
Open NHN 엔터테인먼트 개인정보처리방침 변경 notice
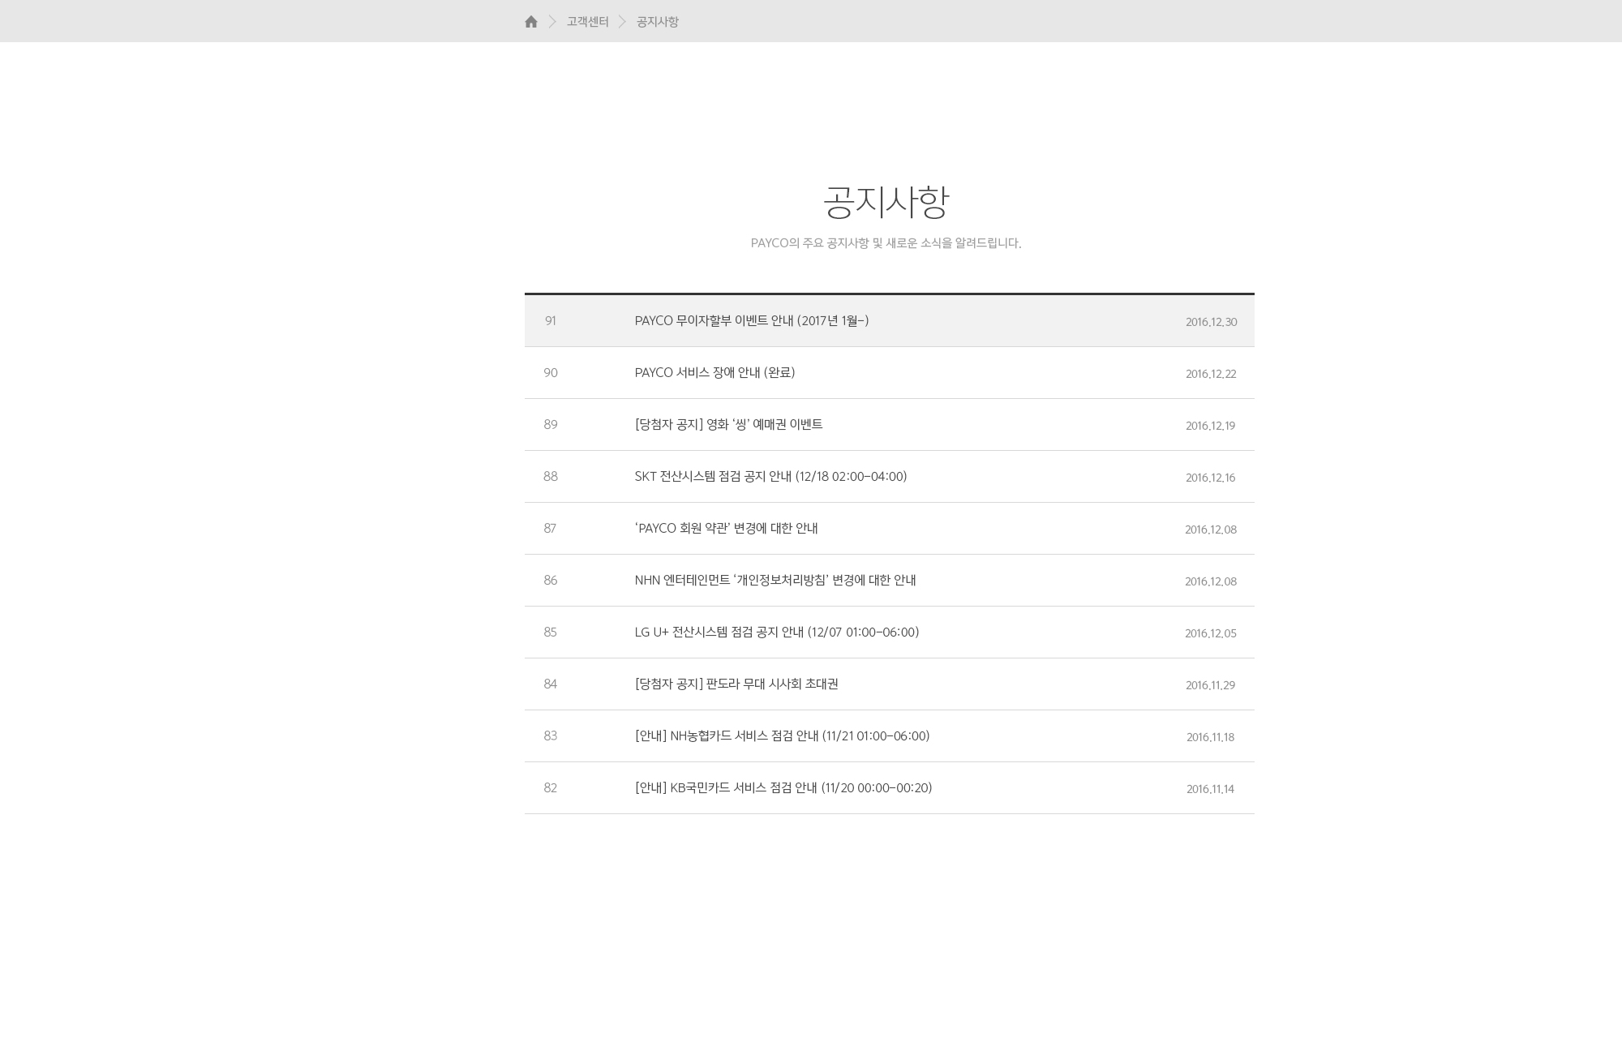tap(775, 581)
